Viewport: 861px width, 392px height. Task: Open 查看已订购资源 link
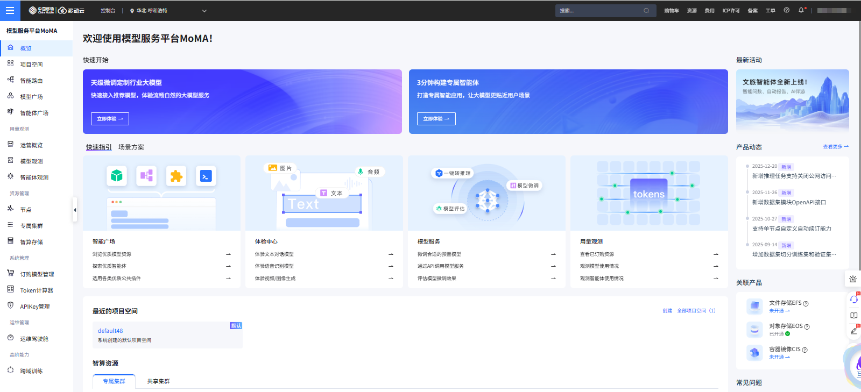597,254
